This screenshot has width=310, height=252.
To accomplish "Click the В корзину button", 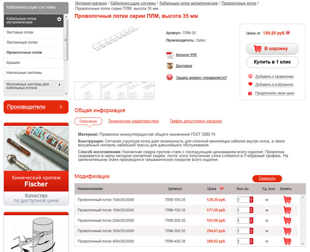I will (272, 49).
